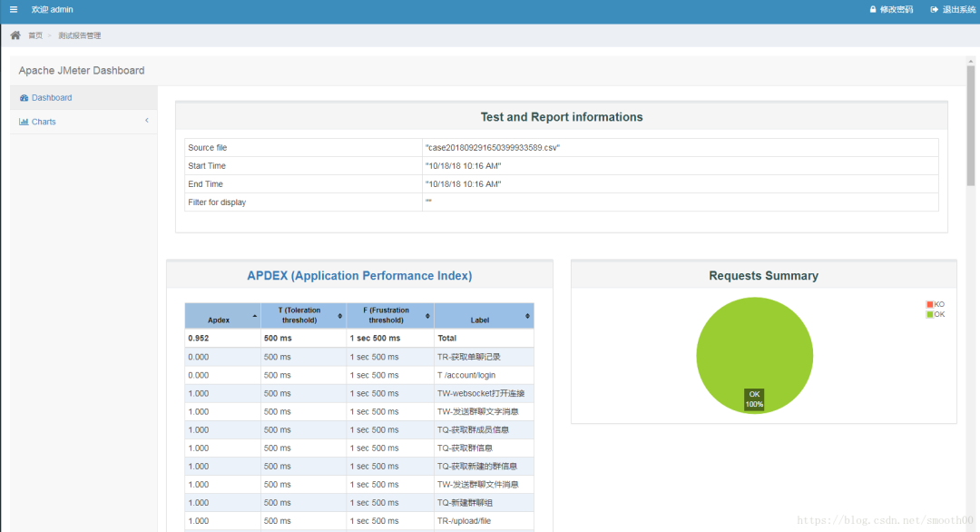Viewport: 980px width, 532px height.
Task: Sort by Apdex column arrow
Action: click(254, 316)
